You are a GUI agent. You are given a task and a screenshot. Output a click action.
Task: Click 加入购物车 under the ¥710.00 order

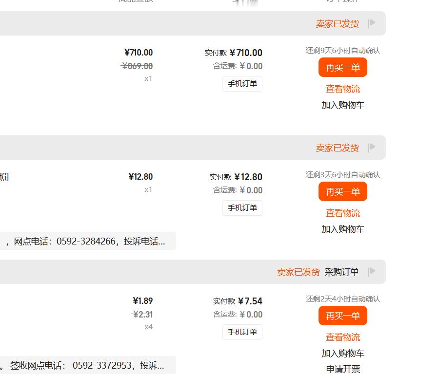343,105
